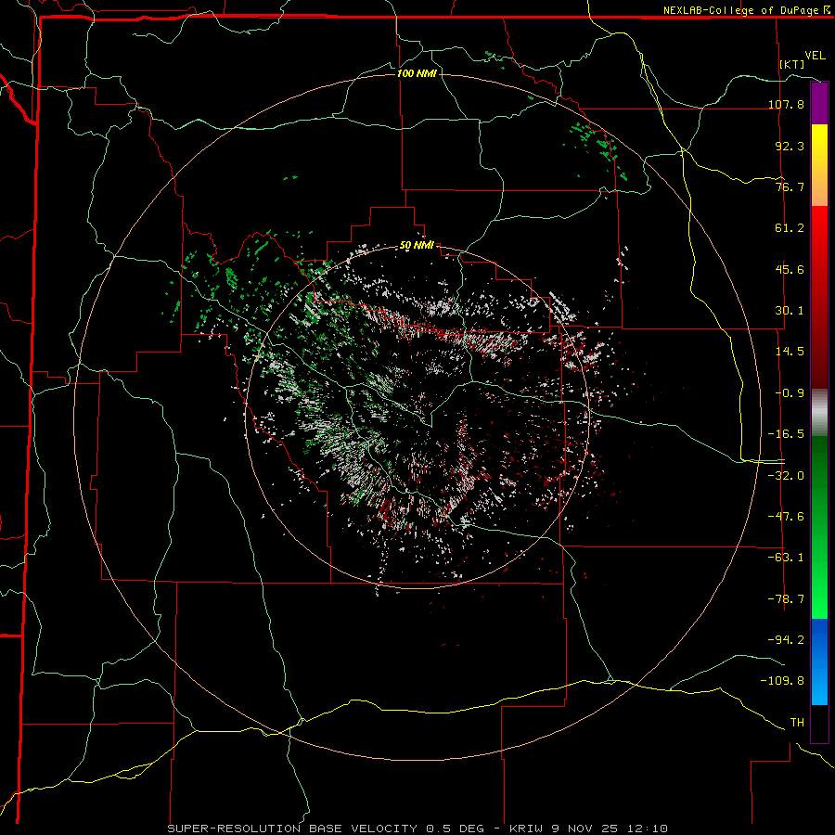Screen dimensions: 835x835
Task: Click the [KT] units label
Action: [x=792, y=64]
